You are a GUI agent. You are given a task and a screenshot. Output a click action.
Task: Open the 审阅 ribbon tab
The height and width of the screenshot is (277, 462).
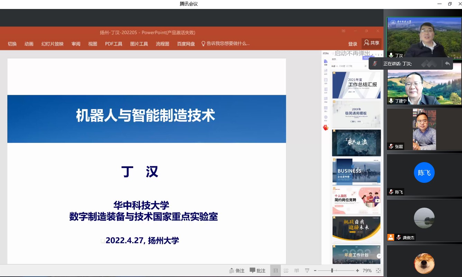76,44
